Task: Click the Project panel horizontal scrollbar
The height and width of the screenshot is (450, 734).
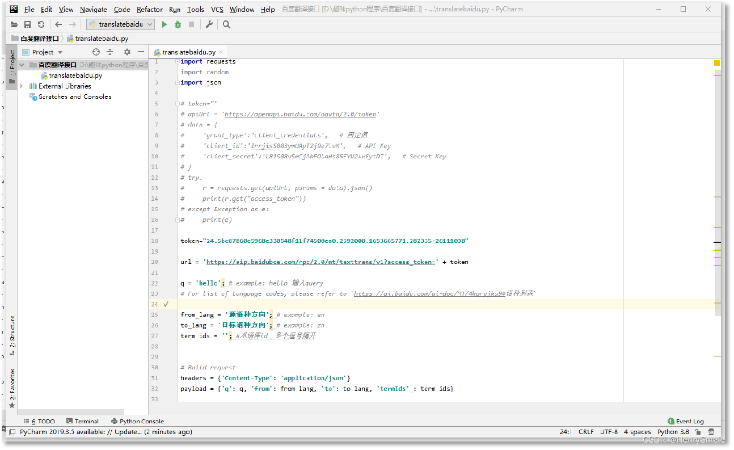Action: tap(71, 413)
